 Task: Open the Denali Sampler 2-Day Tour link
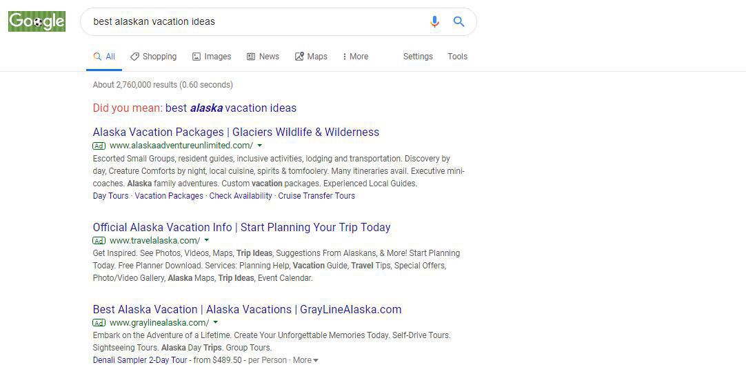click(140, 359)
